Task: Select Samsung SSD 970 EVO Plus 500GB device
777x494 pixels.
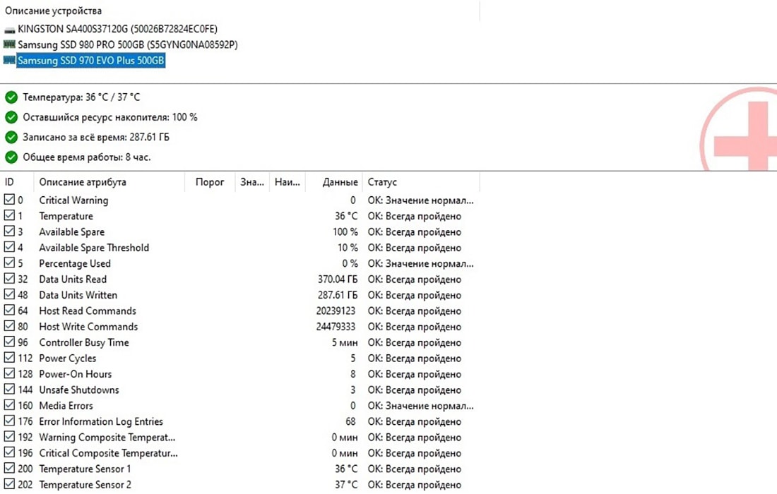Action: click(90, 61)
